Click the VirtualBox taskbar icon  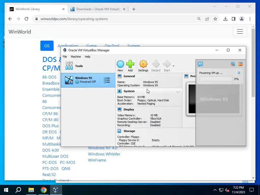click(x=56, y=190)
